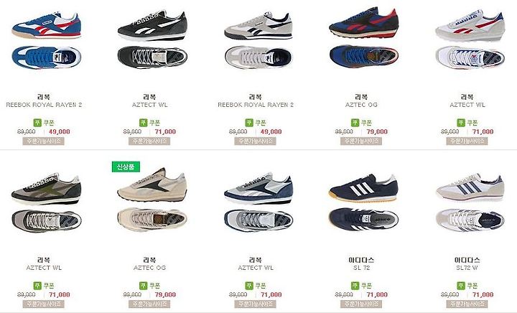Show available sizes for blue Reebok Royal Rayen 2
Viewport: 517px width, 313px height.
[x=44, y=141]
